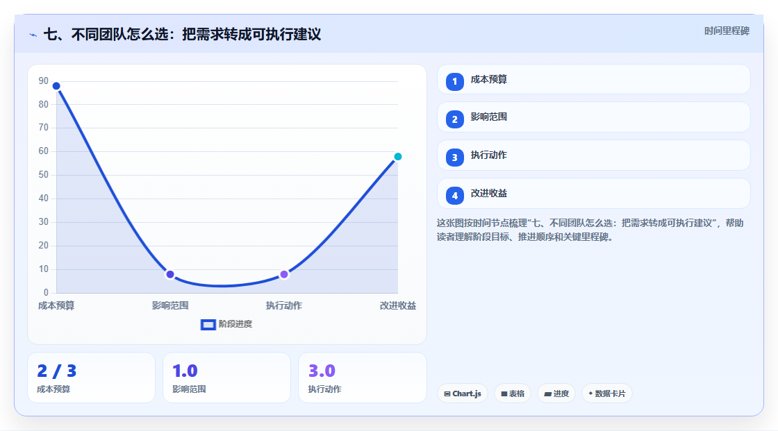Click the description paragraph starting 这张图按时间节点
778x431 pixels.
click(x=590, y=230)
